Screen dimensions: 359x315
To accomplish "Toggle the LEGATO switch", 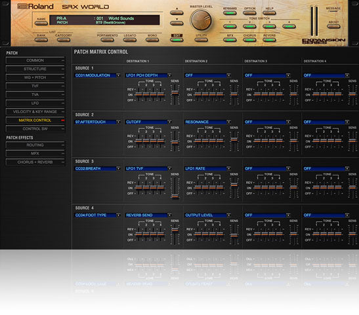I will [129, 40].
